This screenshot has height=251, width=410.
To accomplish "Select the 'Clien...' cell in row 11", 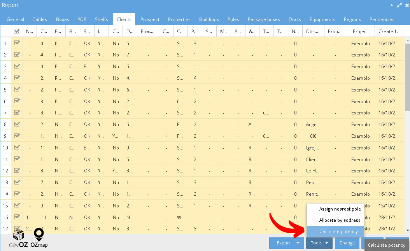I will tap(313, 159).
